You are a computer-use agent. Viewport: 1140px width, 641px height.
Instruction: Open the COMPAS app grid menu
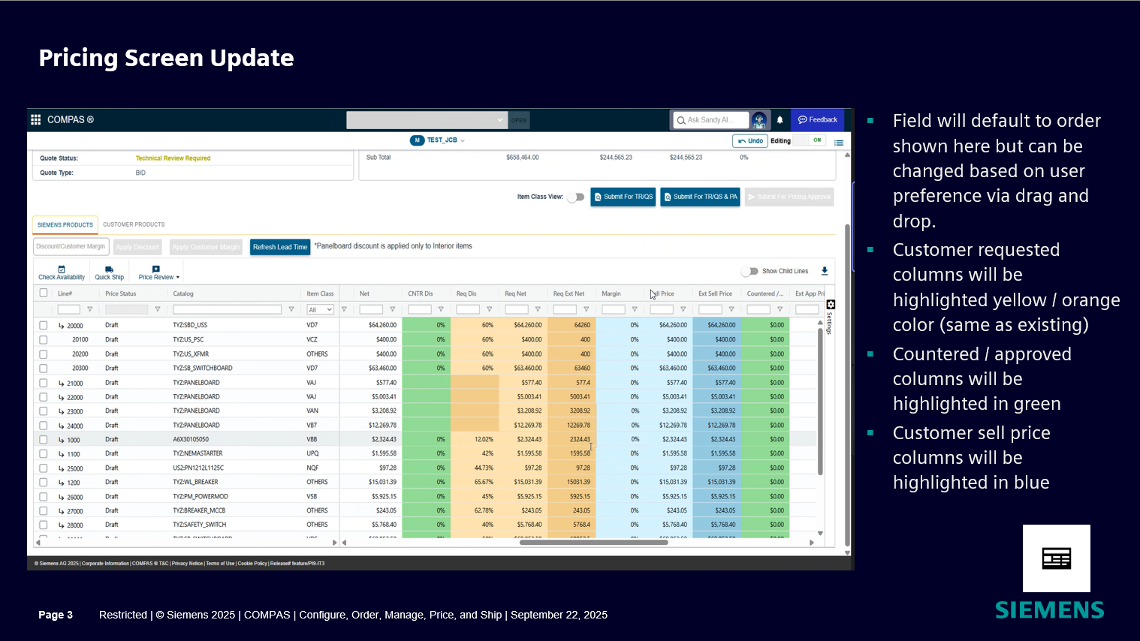pyautogui.click(x=35, y=119)
